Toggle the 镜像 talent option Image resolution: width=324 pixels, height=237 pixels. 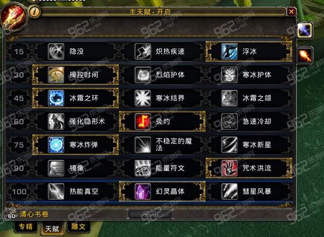click(76, 168)
